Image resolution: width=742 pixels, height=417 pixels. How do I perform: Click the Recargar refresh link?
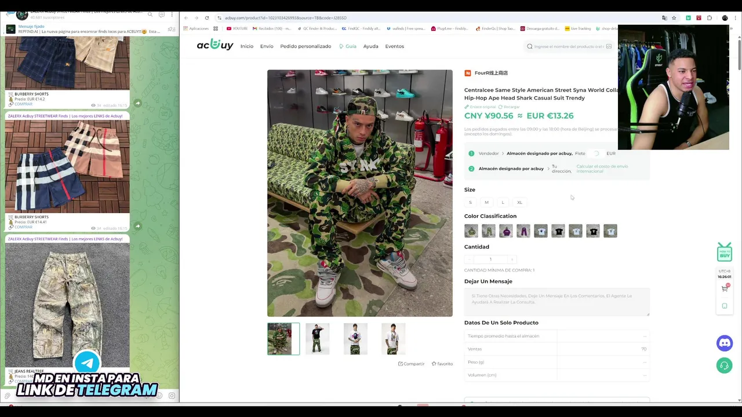tap(510, 107)
